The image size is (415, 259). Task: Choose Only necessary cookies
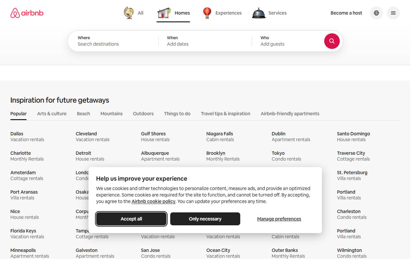(205, 219)
